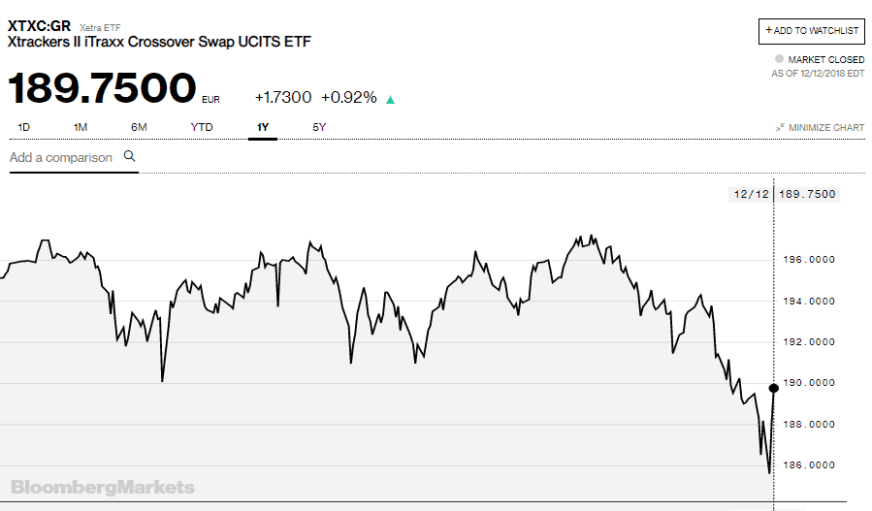Switch to the 5Y chart view

click(x=319, y=127)
